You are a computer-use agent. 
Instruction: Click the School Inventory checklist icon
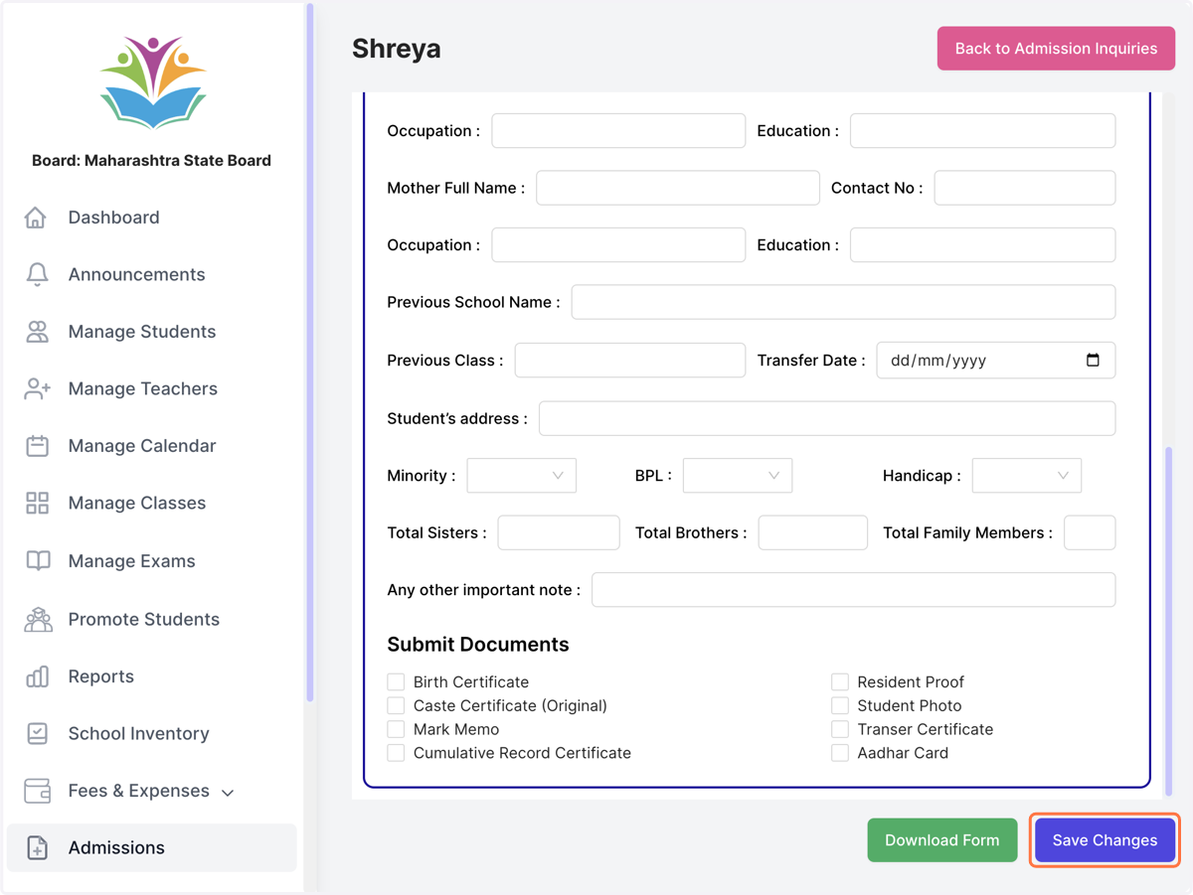(x=37, y=734)
